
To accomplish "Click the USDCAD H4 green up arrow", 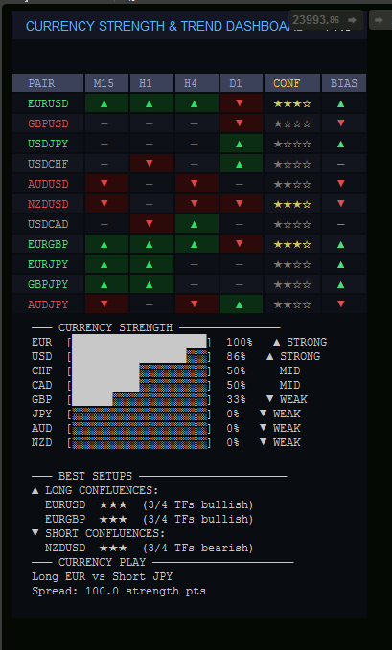I will point(194,225).
